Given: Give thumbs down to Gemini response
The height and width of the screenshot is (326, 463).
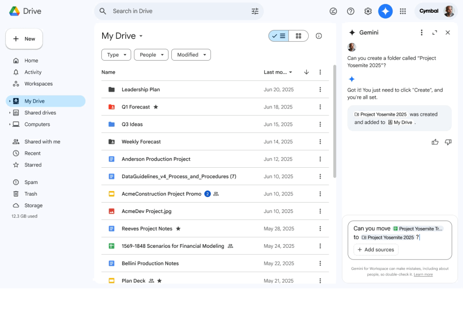Looking at the screenshot, I should tap(448, 142).
